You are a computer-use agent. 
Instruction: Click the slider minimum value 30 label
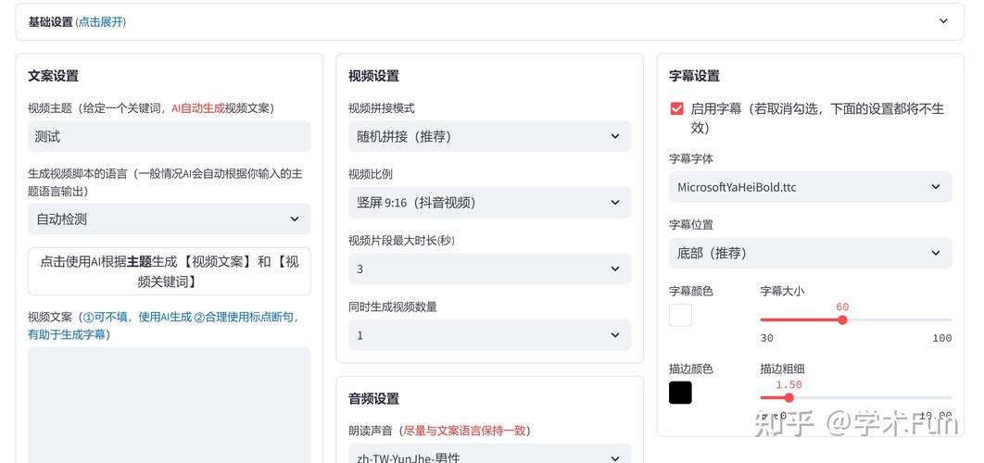[x=767, y=338]
